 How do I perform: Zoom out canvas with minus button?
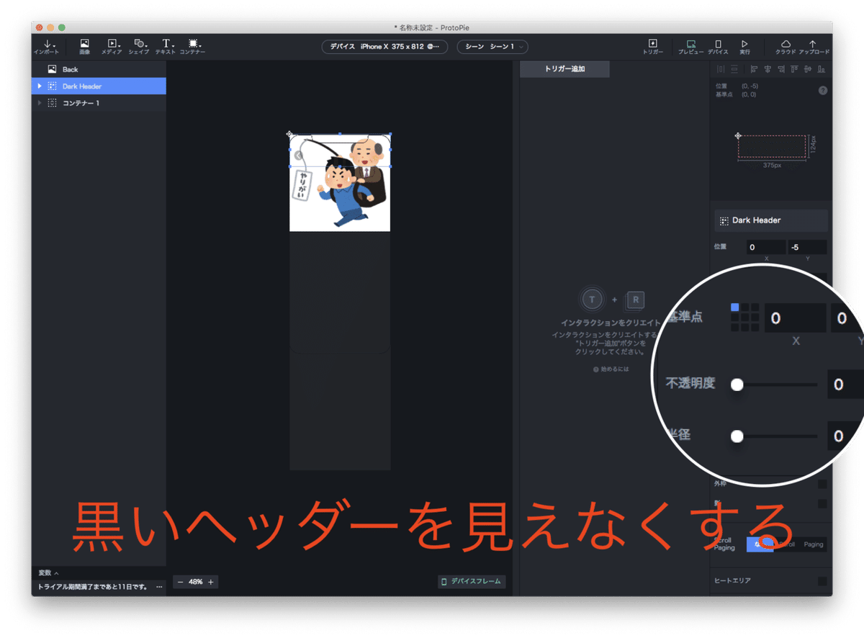tap(181, 582)
